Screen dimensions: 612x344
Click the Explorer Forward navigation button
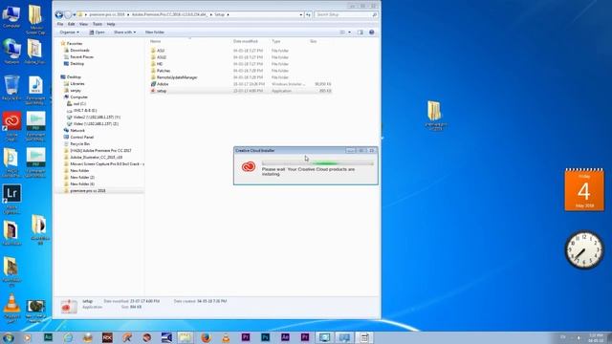(x=68, y=15)
